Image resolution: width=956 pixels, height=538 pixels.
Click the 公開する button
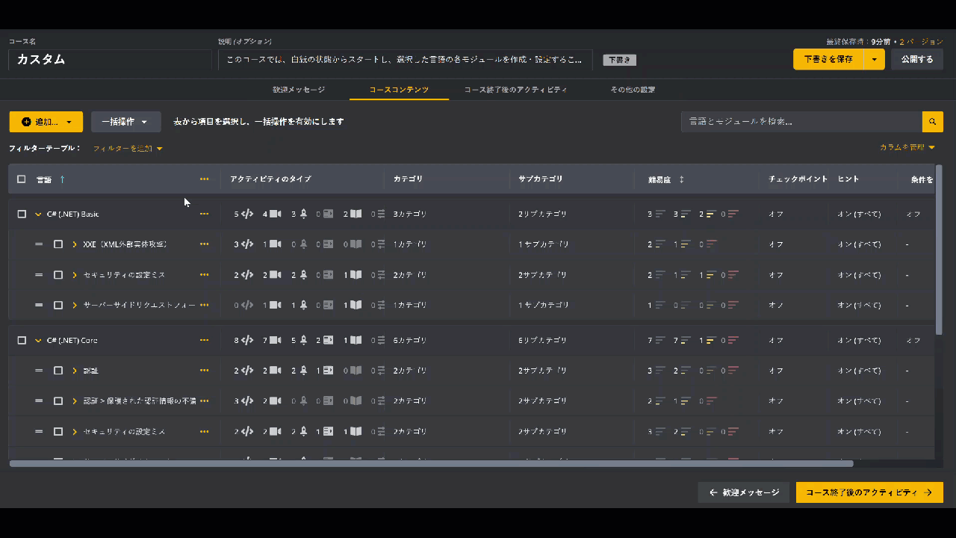(x=917, y=59)
